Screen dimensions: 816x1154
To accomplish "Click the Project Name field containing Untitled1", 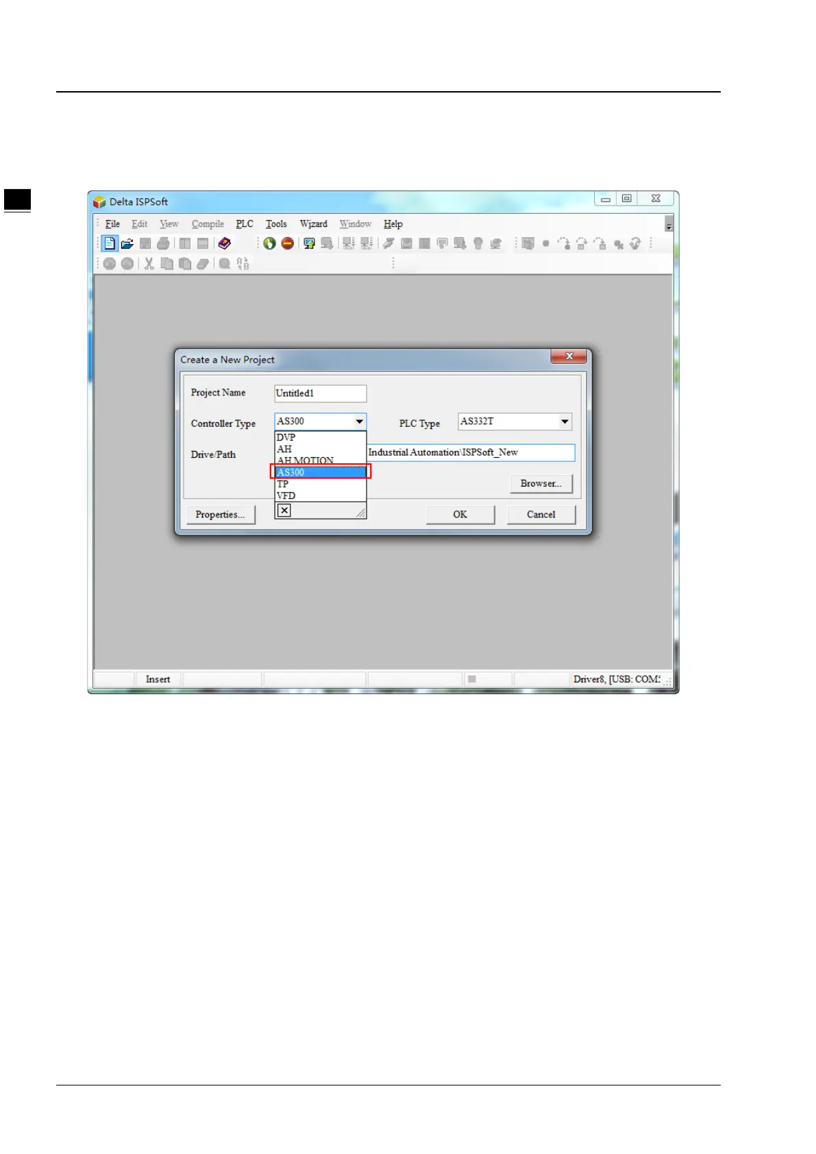I will pos(320,393).
